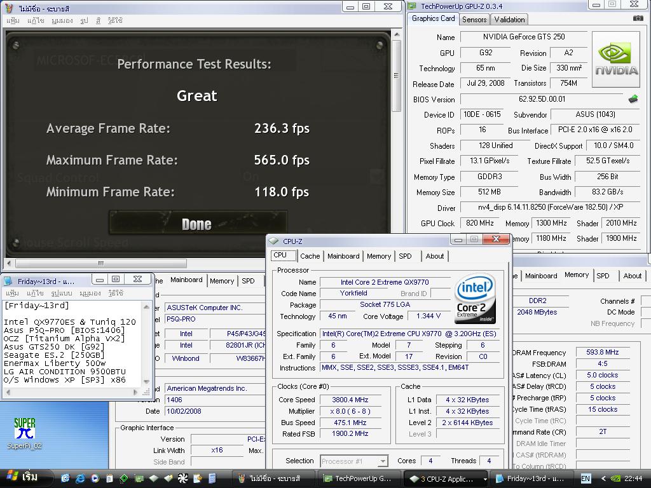Click the Intel Core 2 Extreme QX9770 name field
This screenshot has height=488, width=651.
click(x=385, y=281)
